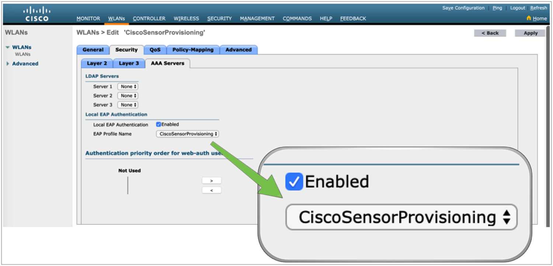This screenshot has width=553, height=266.
Task: Click the 'Local EAP Authentication' section heading
Action: (116, 114)
